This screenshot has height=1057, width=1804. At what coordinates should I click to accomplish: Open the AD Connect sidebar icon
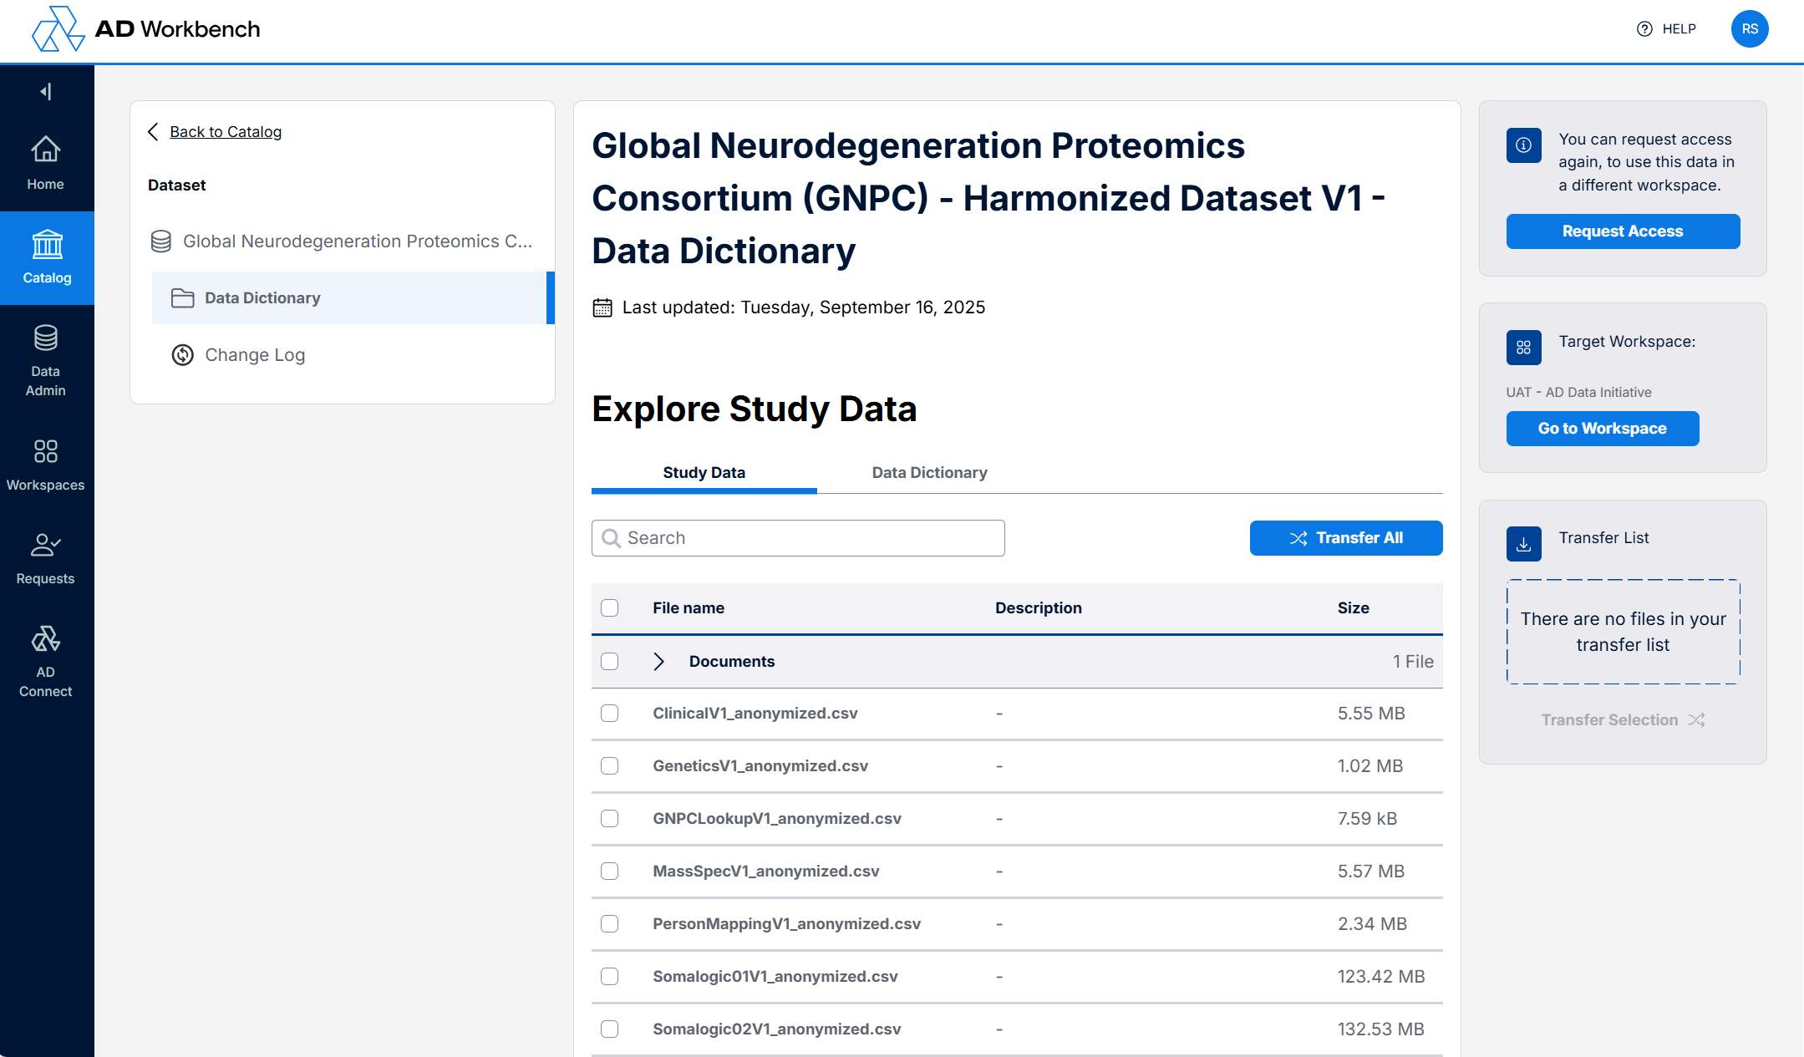point(46,640)
